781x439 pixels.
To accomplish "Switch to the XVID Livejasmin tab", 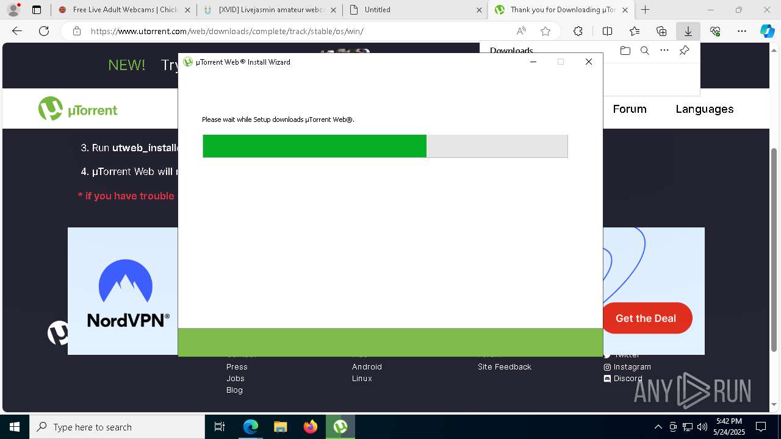I will pos(269,10).
